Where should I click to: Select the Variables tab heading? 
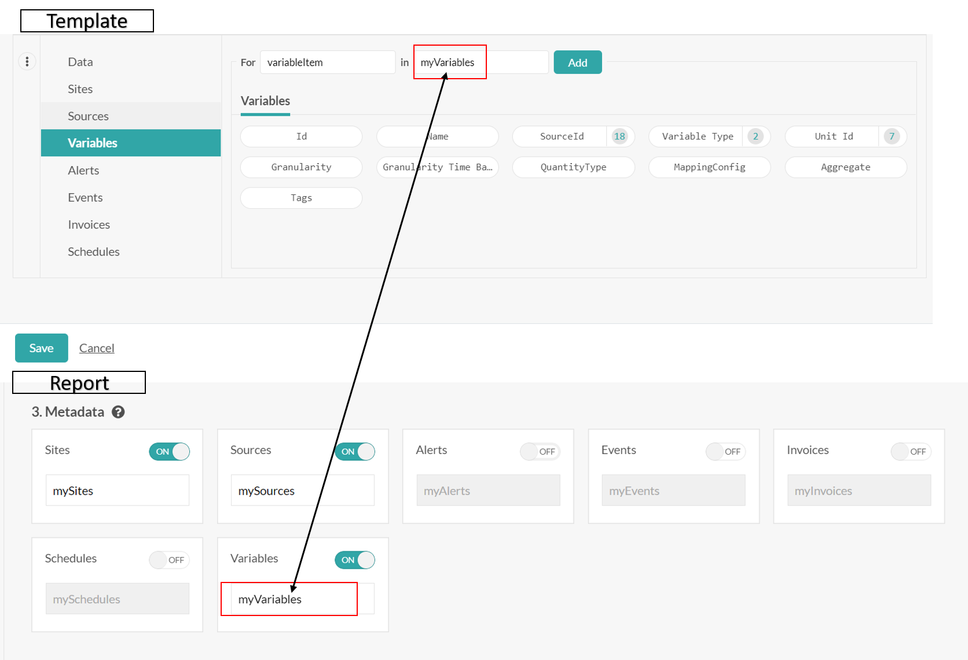click(265, 101)
